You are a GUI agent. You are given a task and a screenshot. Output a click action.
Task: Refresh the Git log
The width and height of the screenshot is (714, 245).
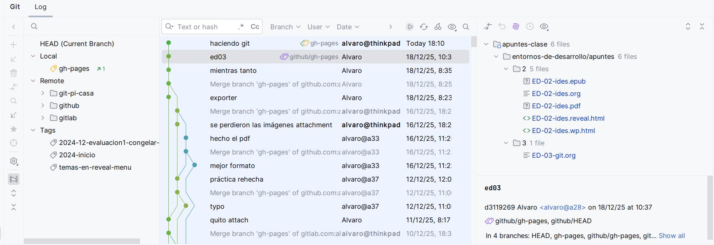[x=424, y=27]
